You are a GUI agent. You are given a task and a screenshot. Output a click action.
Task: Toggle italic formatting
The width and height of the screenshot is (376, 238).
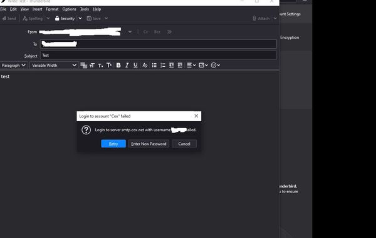tap(127, 65)
